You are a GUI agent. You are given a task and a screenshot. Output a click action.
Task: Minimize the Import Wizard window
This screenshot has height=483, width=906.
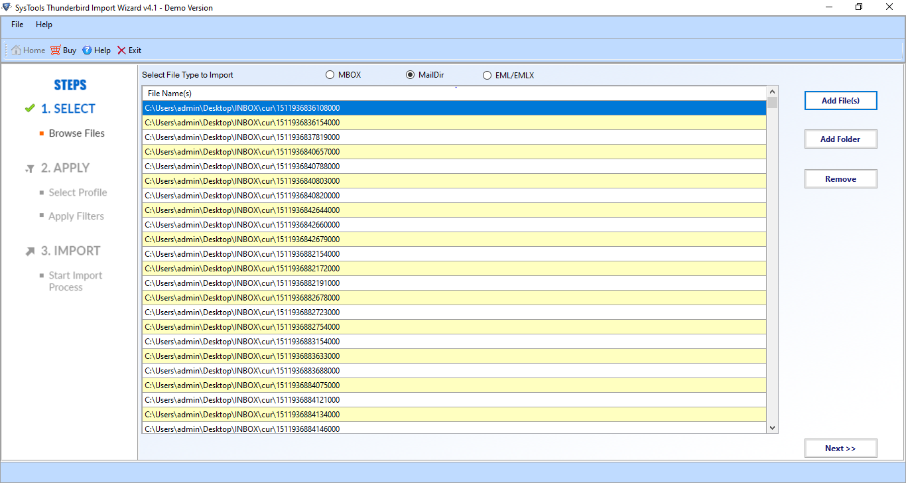pos(829,7)
